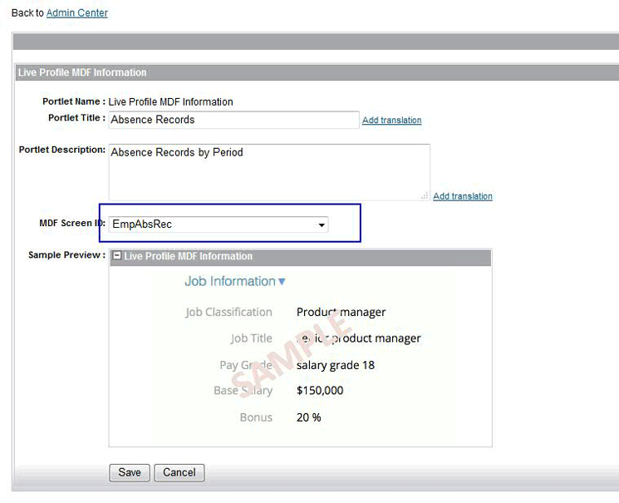Open the MDF Screen ID dropdown arrow
The width and height of the screenshot is (619, 503).
point(321,224)
